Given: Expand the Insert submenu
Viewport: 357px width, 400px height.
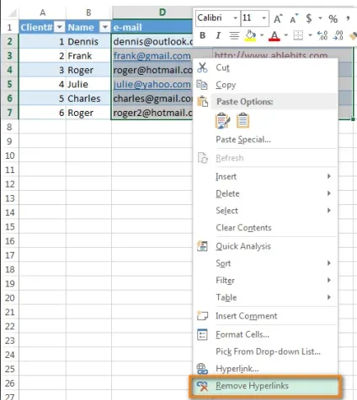Looking at the screenshot, I should (x=265, y=176).
